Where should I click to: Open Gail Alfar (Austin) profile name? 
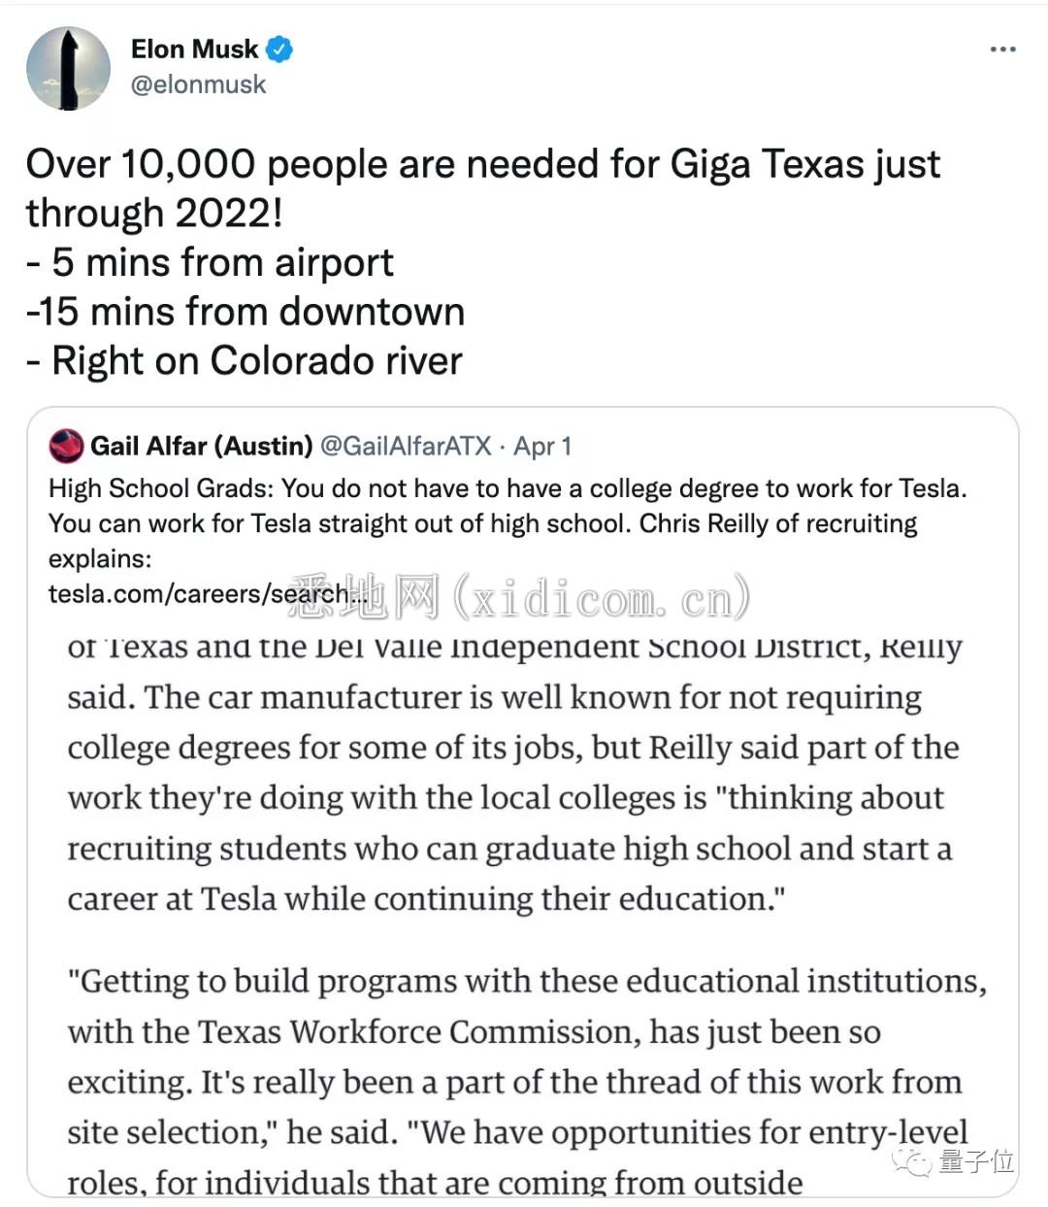[x=202, y=446]
